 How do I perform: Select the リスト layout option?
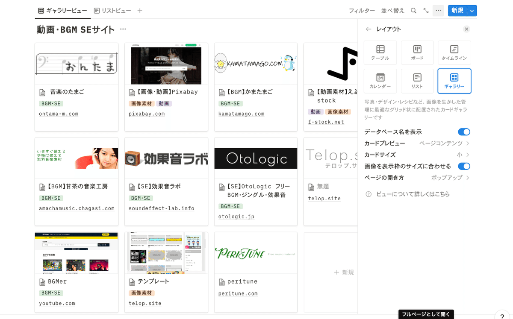[417, 81]
